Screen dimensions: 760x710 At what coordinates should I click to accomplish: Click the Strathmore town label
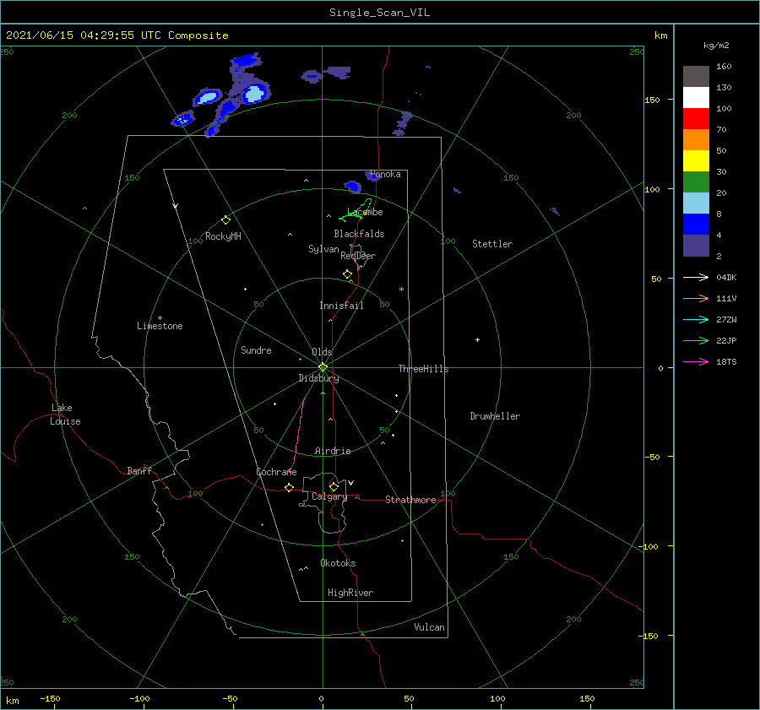tap(410, 500)
